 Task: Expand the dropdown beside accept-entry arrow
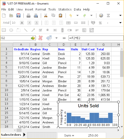(x=56, y=38)
